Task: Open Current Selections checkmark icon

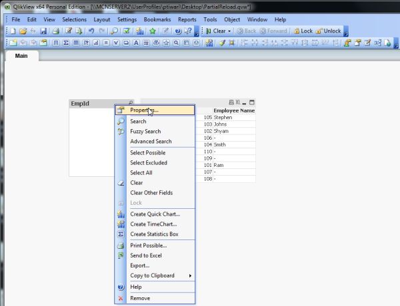Action: [x=127, y=31]
